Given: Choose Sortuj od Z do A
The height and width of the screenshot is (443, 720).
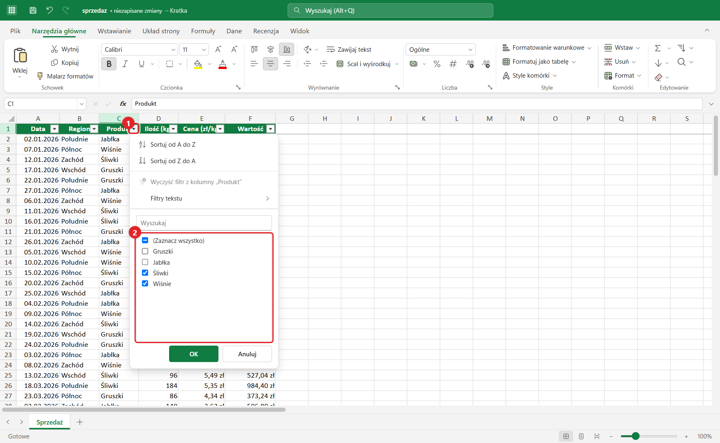Looking at the screenshot, I should [x=204, y=161].
